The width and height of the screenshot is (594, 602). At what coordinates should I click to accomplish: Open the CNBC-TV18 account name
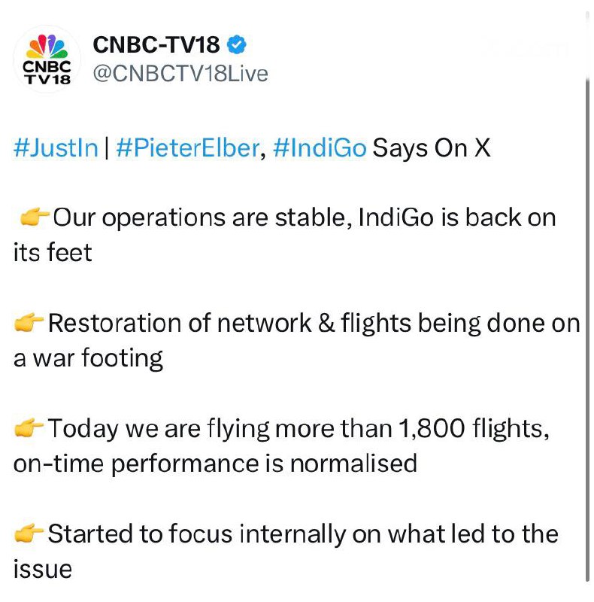(x=156, y=46)
